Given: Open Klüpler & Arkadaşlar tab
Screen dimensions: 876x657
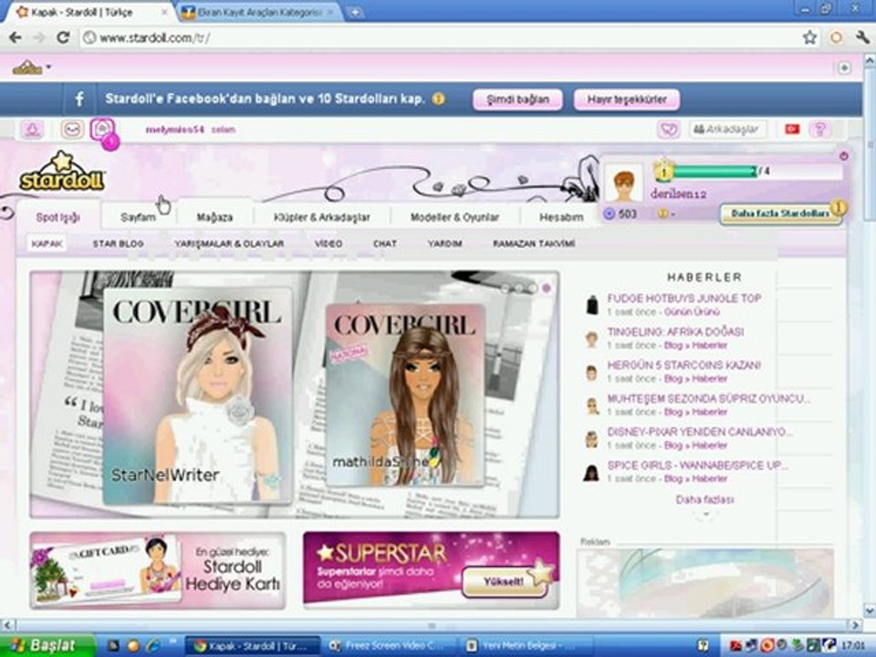Looking at the screenshot, I should pos(322,217).
